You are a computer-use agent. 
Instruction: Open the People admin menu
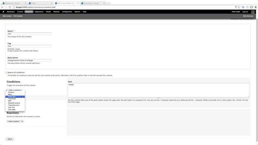pyautogui.click(x=48, y=12)
